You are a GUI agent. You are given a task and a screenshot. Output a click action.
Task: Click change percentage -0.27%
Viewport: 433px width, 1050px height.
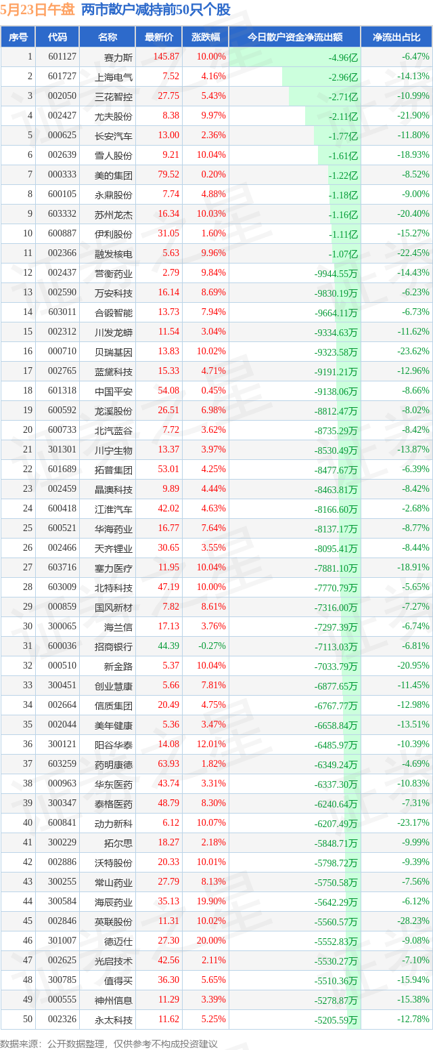[212, 646]
